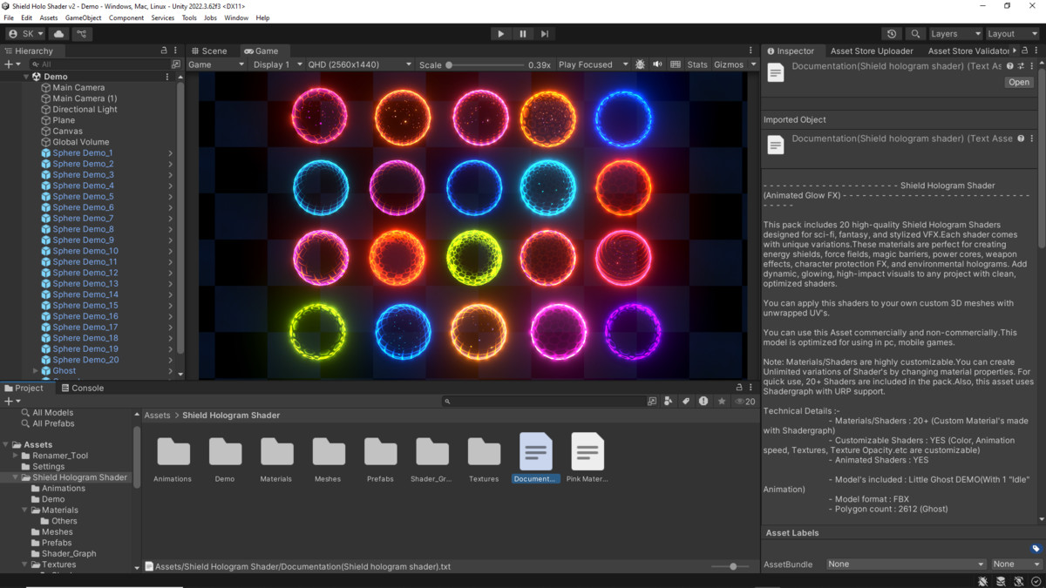1046x588 pixels.
Task: Click the Play button to enter play mode
Action: coord(500,33)
